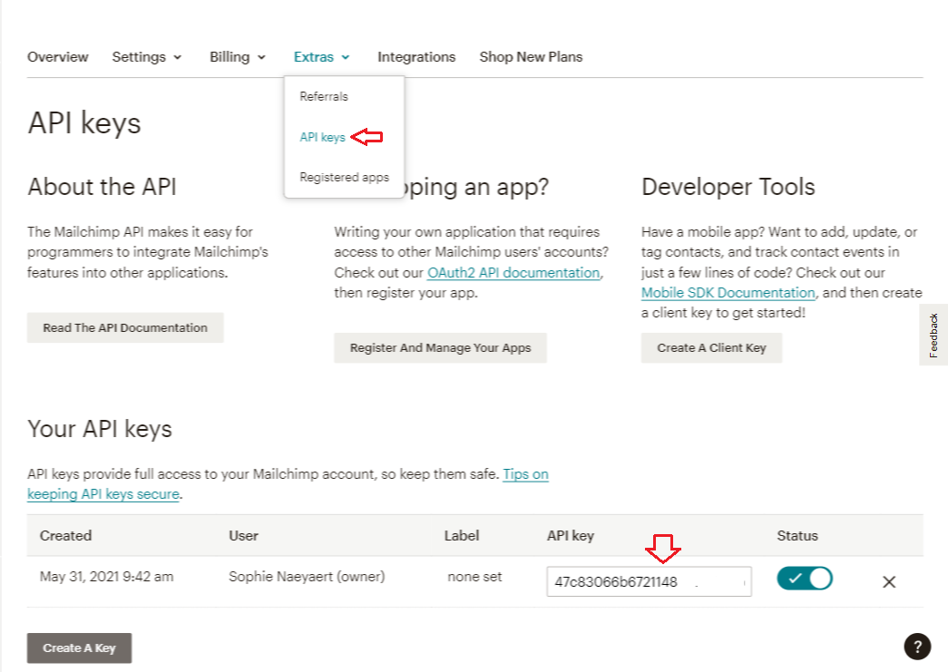
Task: Click the Create A Key button
Action: click(79, 648)
